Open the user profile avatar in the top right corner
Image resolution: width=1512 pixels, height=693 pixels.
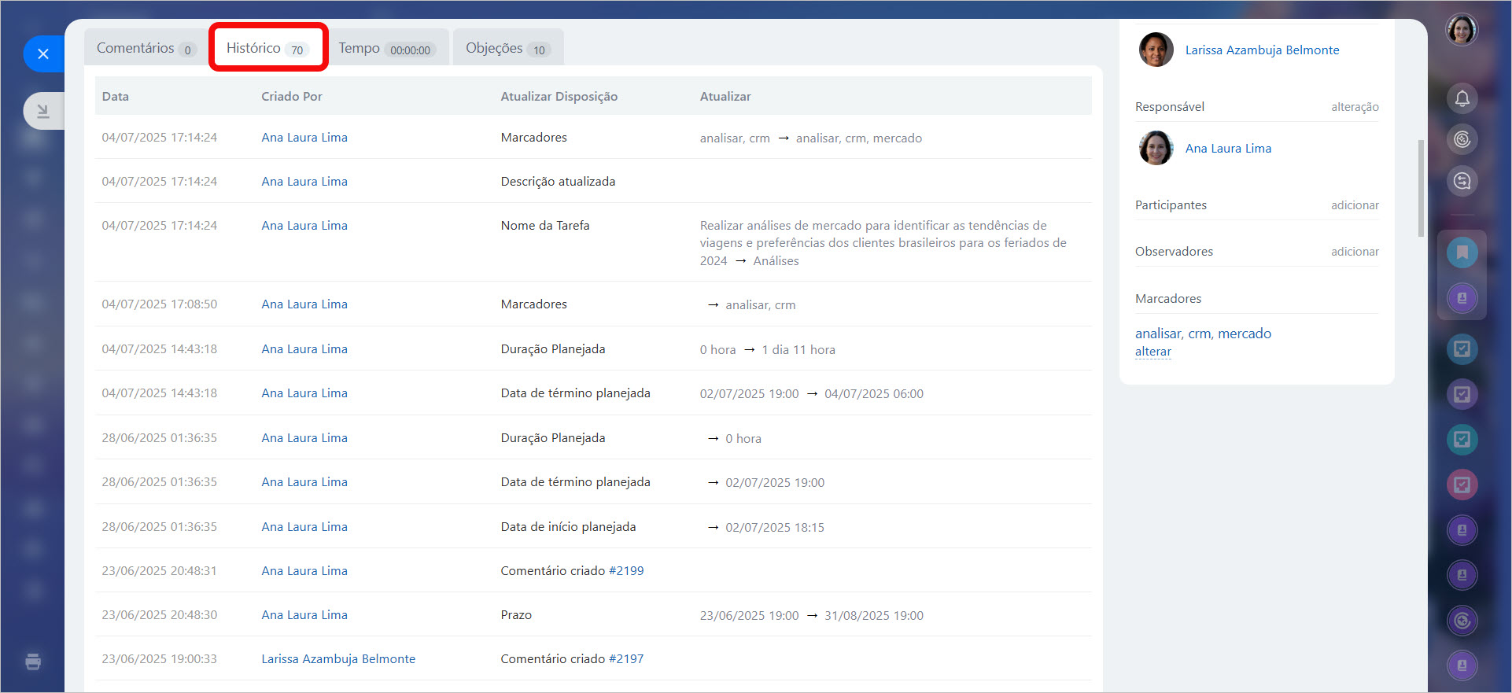pyautogui.click(x=1462, y=30)
